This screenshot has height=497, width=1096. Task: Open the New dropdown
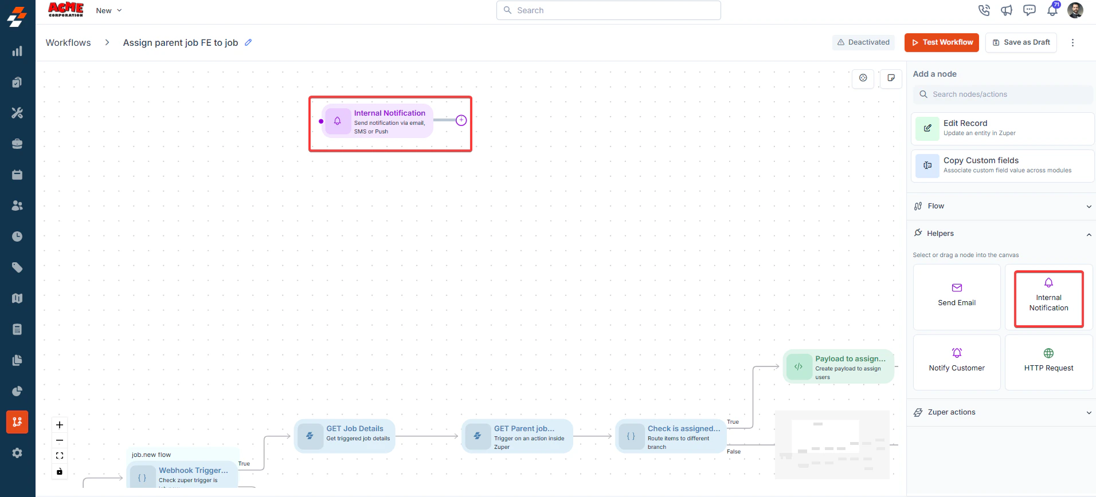click(109, 10)
